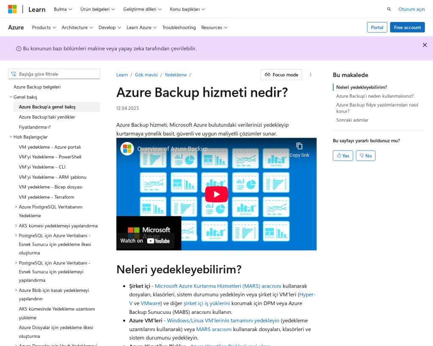433x346 pixels.
Task: Open VM'yi Yedekleme - ARM şablonu
Action: pyautogui.click(x=53, y=177)
